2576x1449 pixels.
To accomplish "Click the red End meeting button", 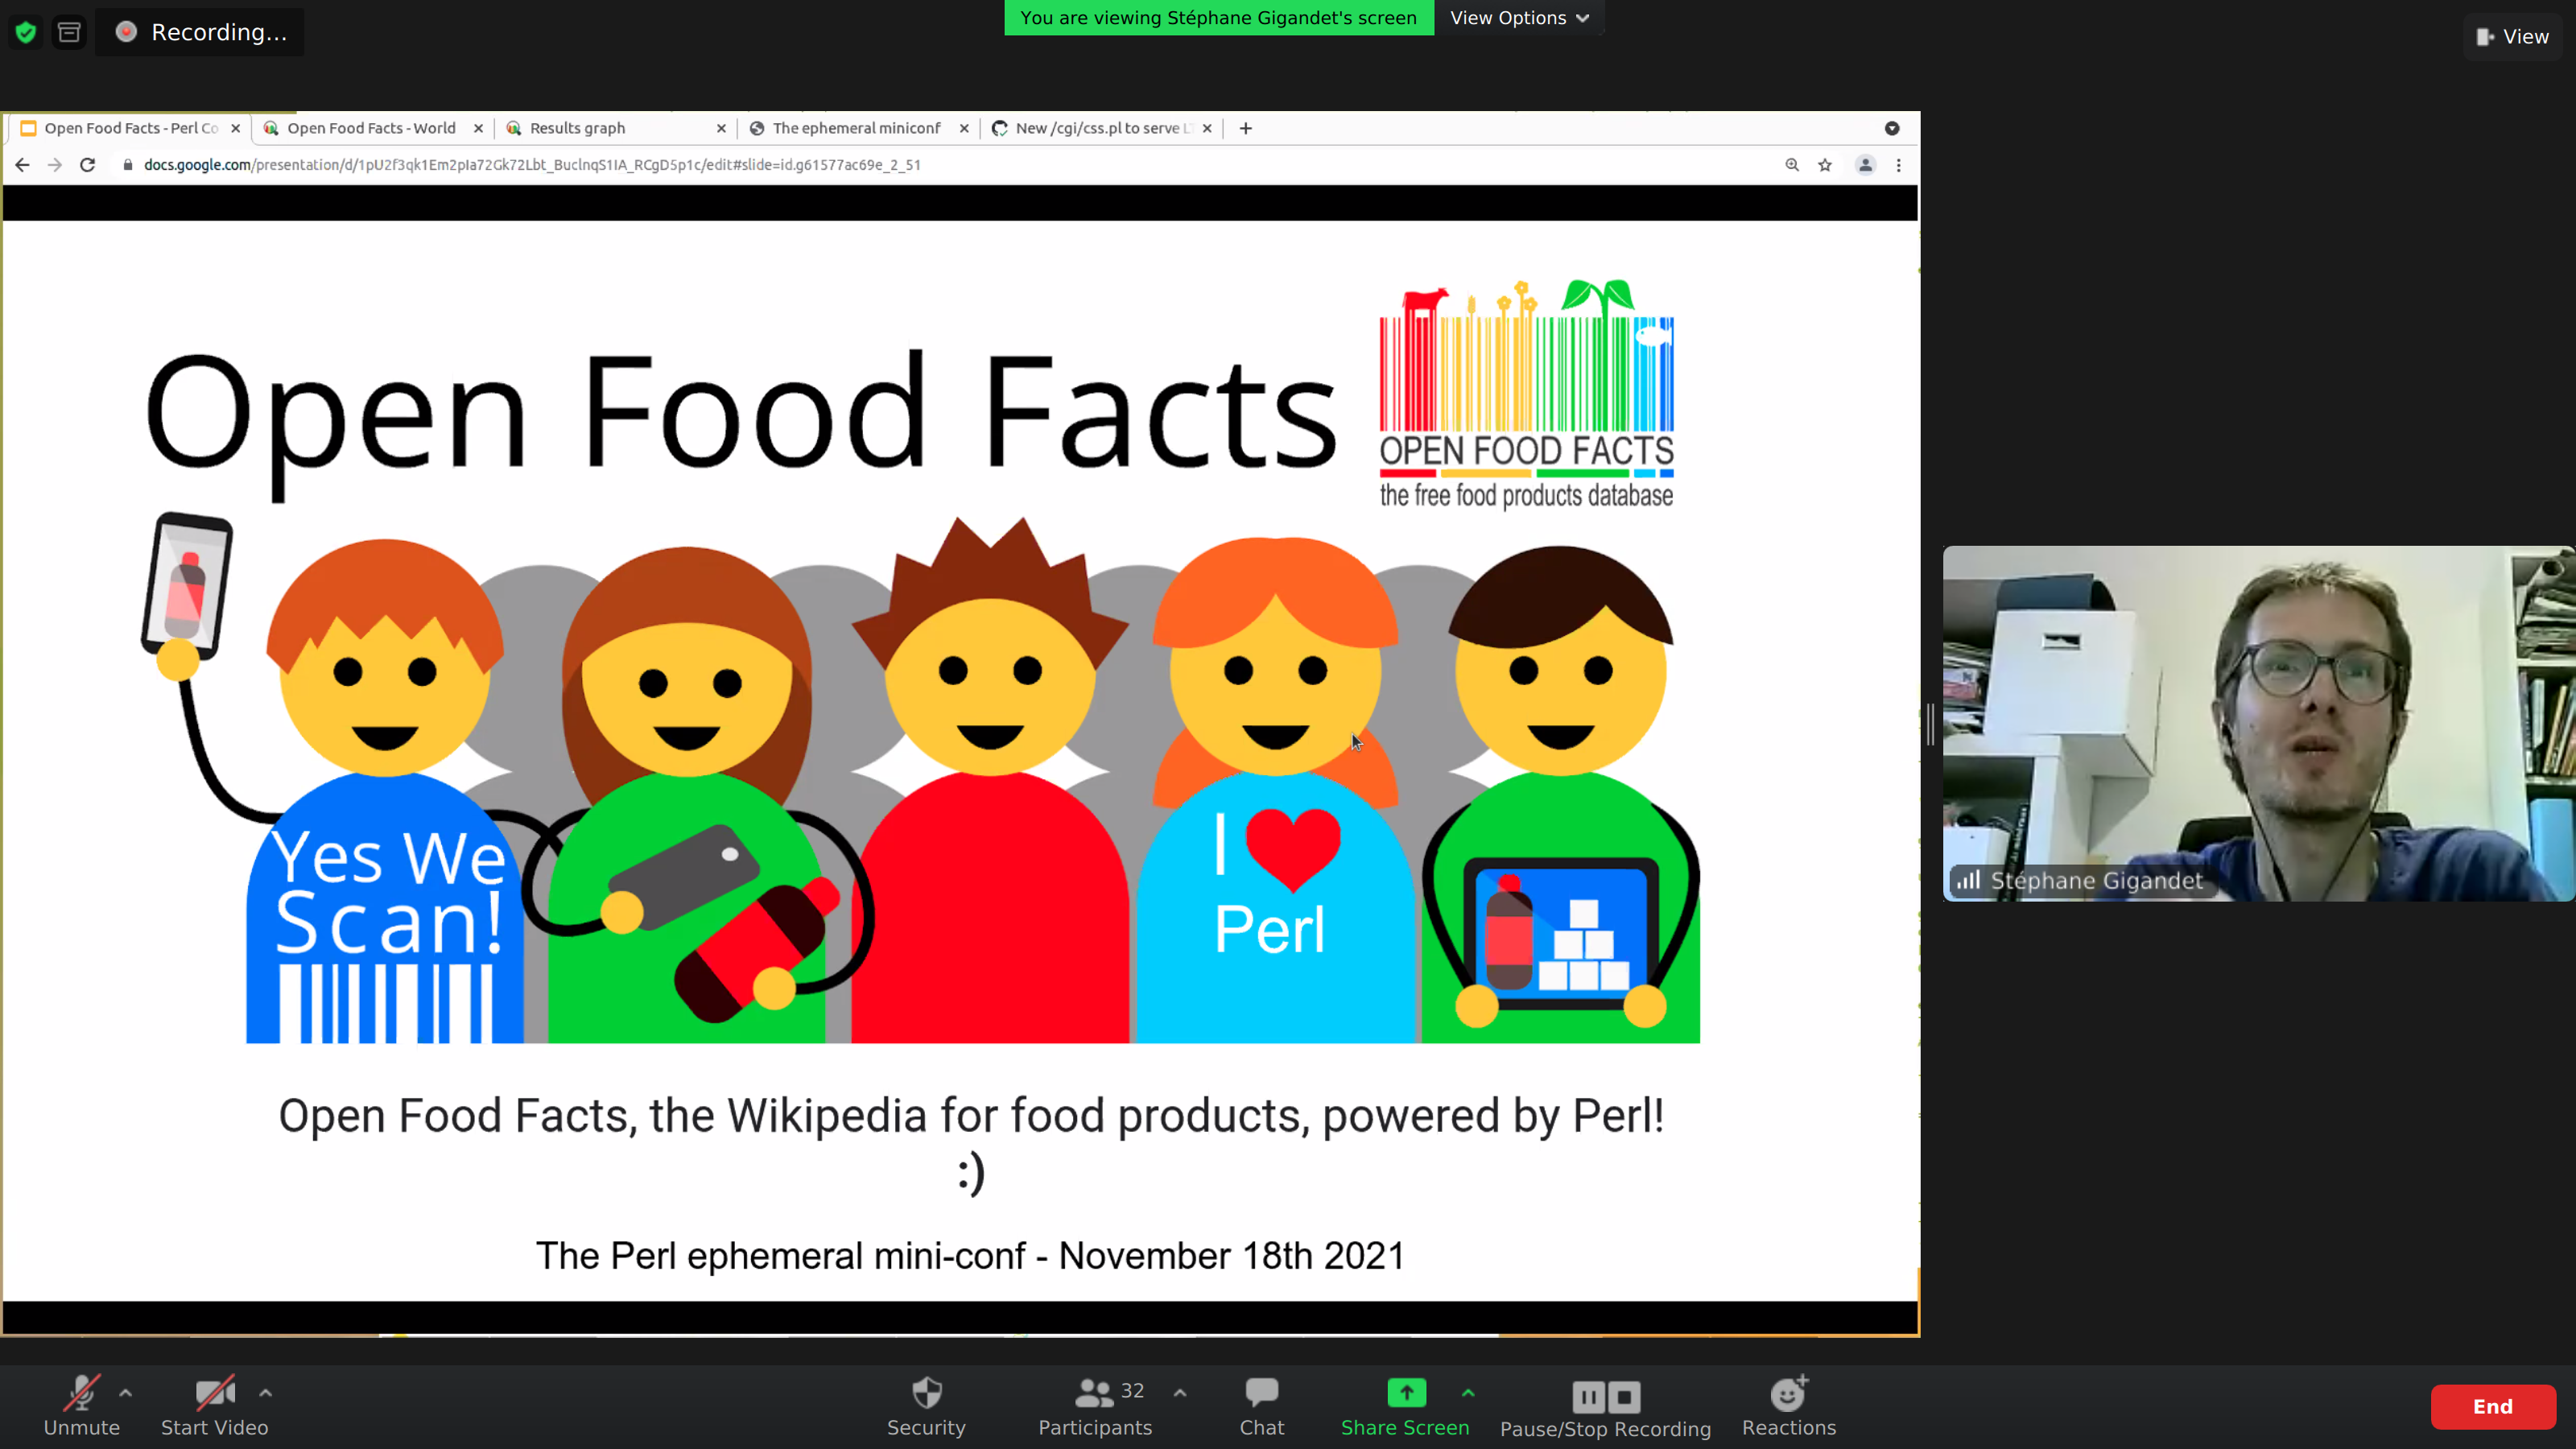I will point(2493,1407).
